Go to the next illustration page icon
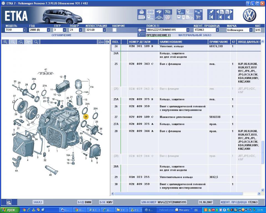This screenshot has width=266, height=213. point(229,12)
